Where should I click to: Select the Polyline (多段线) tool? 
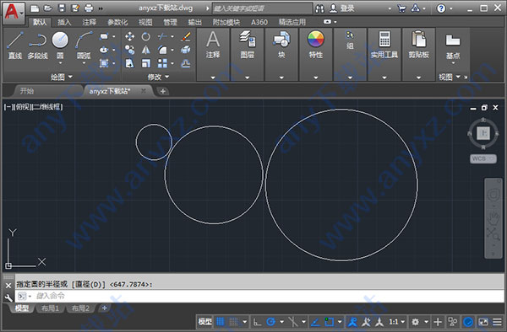point(37,46)
